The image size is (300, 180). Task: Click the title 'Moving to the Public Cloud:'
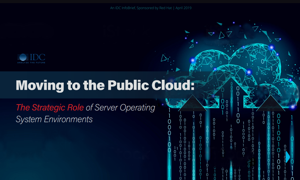point(105,85)
